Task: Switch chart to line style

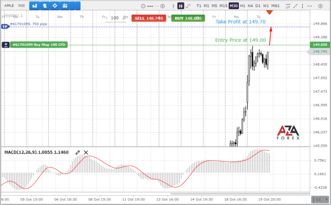Action: pos(188,6)
